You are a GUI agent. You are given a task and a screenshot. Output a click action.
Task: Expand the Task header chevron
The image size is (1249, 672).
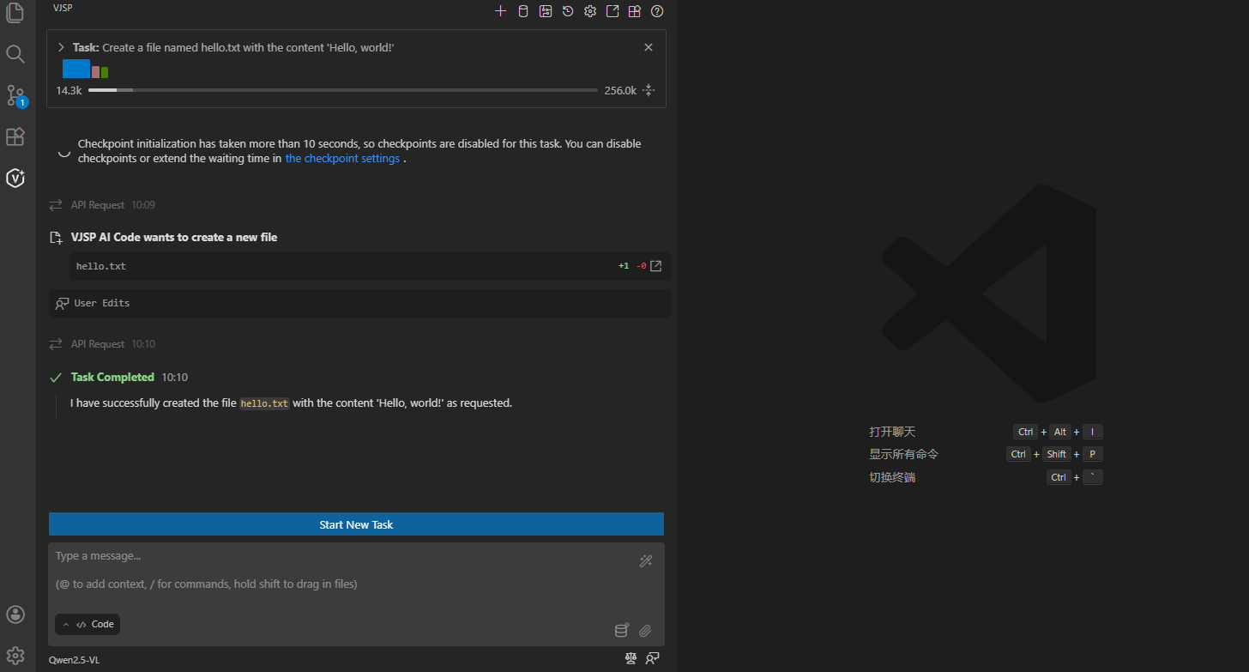click(61, 47)
